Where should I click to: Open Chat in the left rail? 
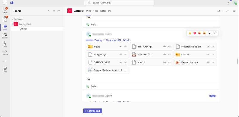5,19
